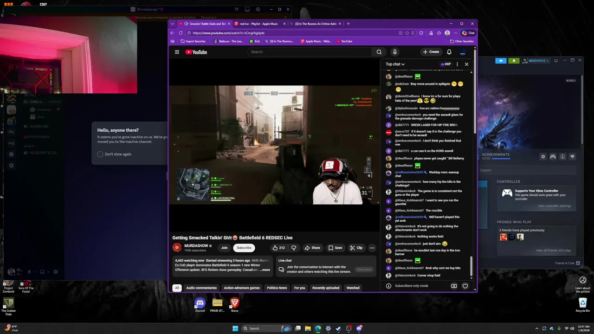Expand video description with ...more
Viewport: 594px width, 334px height.
tap(265, 270)
